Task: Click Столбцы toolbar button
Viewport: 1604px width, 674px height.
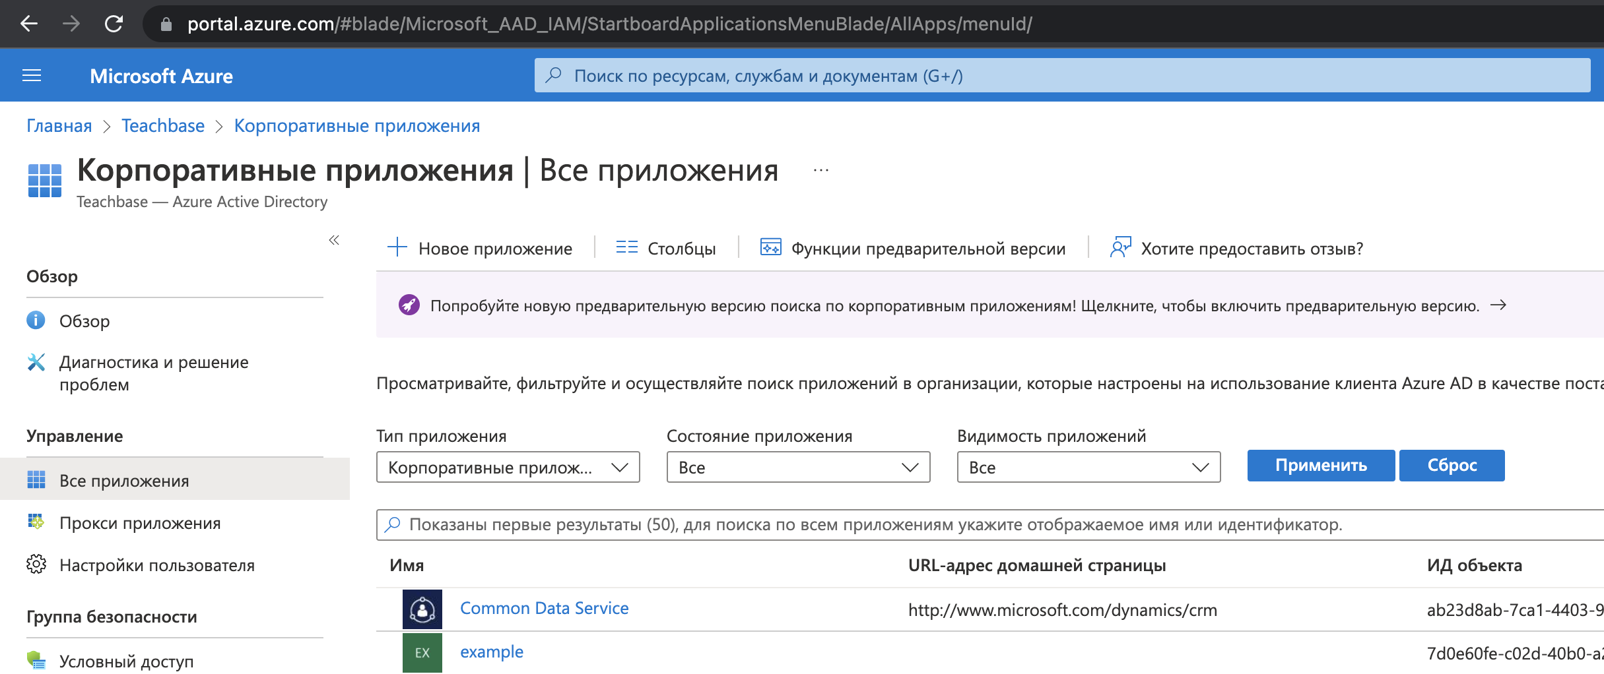Action: click(666, 248)
